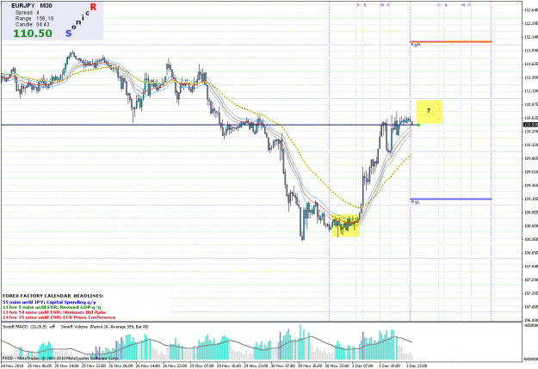Viewport: 538px width, 369px height.
Task: Select the blue RgL range-low line
Action: coord(451,199)
